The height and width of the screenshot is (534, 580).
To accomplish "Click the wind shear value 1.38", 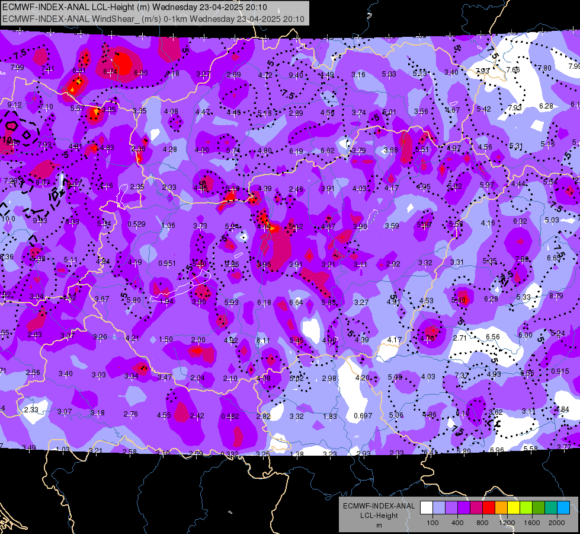I will tap(297, 454).
